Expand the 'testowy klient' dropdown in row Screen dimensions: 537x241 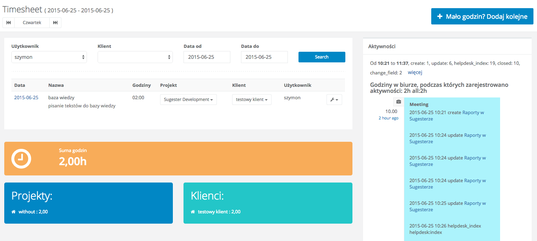point(252,100)
